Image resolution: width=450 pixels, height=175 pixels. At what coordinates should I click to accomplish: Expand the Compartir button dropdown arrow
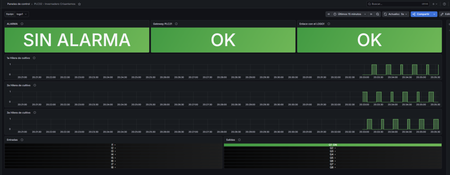(x=435, y=14)
